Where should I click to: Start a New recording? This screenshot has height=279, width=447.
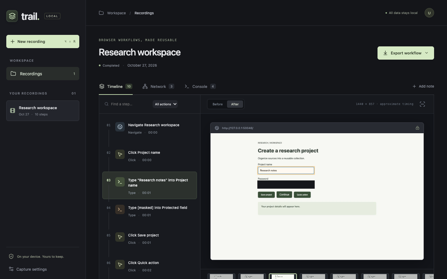pyautogui.click(x=43, y=42)
